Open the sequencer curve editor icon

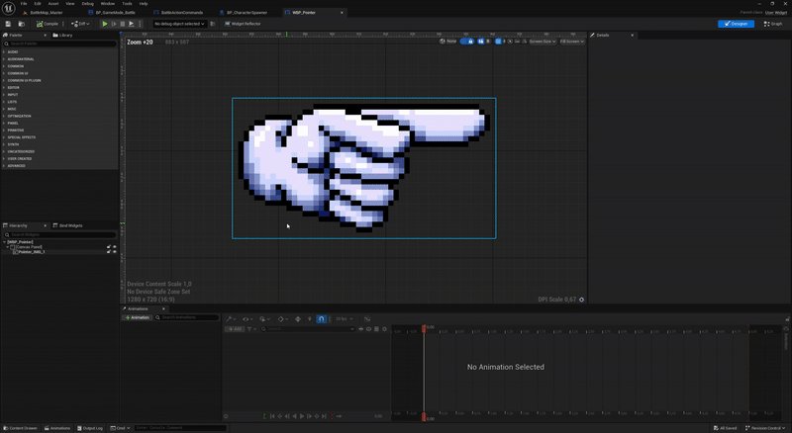[x=367, y=319]
